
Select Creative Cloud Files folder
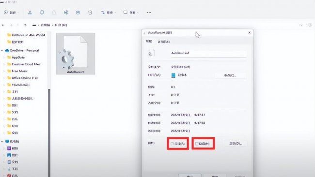tap(24, 64)
